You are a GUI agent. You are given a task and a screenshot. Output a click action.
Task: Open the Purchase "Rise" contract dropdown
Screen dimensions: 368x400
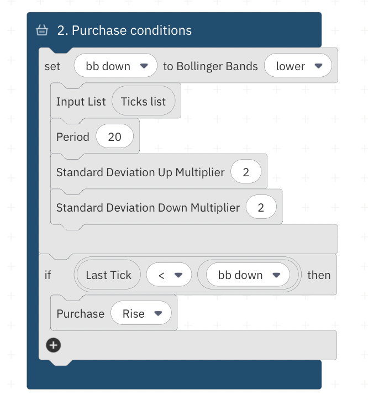pos(141,314)
